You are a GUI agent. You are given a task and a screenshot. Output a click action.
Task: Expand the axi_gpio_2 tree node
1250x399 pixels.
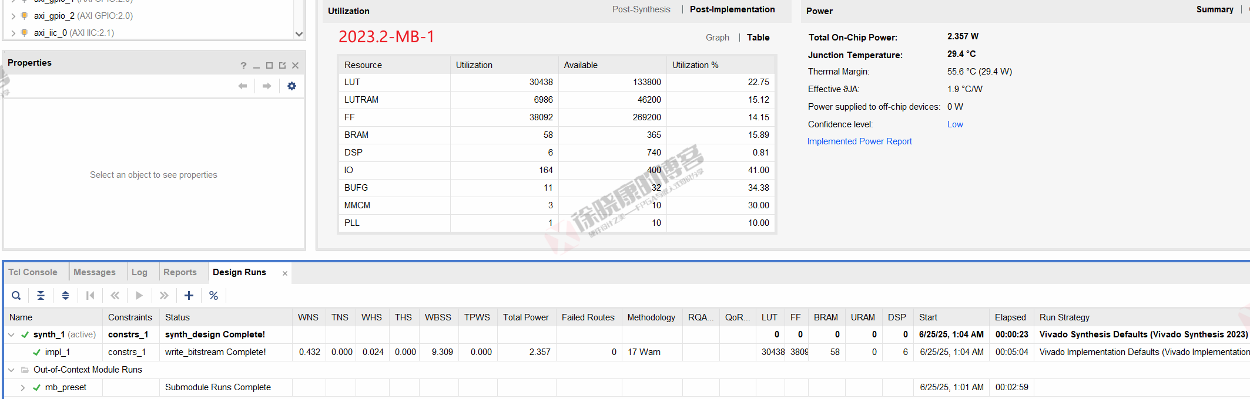tap(13, 16)
